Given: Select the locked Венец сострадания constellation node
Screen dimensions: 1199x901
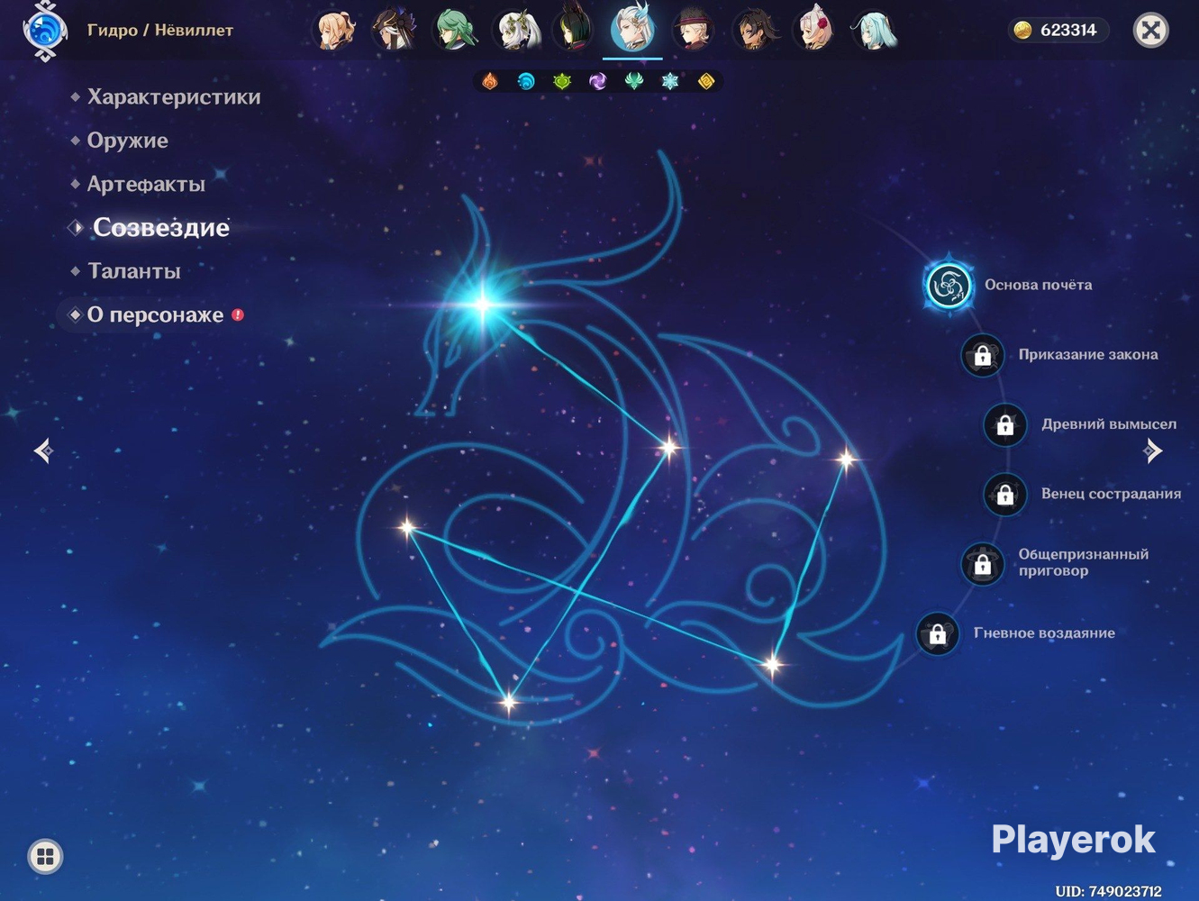Looking at the screenshot, I should point(1005,494).
